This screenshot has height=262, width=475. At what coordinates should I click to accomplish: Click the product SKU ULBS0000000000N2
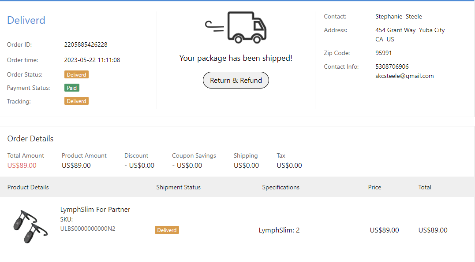click(x=88, y=229)
